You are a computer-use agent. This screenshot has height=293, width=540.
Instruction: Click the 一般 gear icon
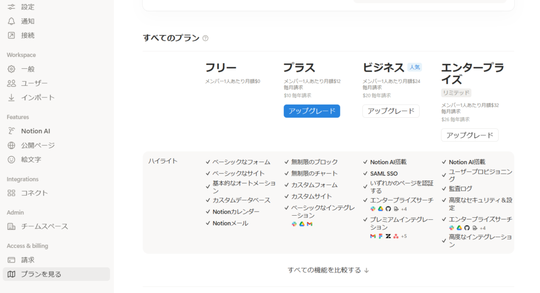coord(12,69)
